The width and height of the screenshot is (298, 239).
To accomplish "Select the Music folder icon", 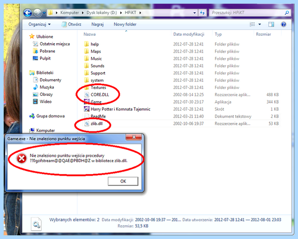I will (86, 59).
